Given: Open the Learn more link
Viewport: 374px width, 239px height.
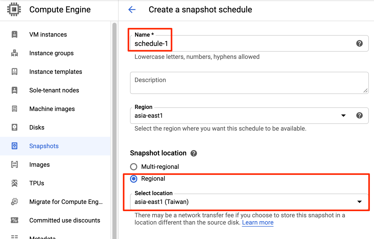Looking at the screenshot, I should click(257, 222).
